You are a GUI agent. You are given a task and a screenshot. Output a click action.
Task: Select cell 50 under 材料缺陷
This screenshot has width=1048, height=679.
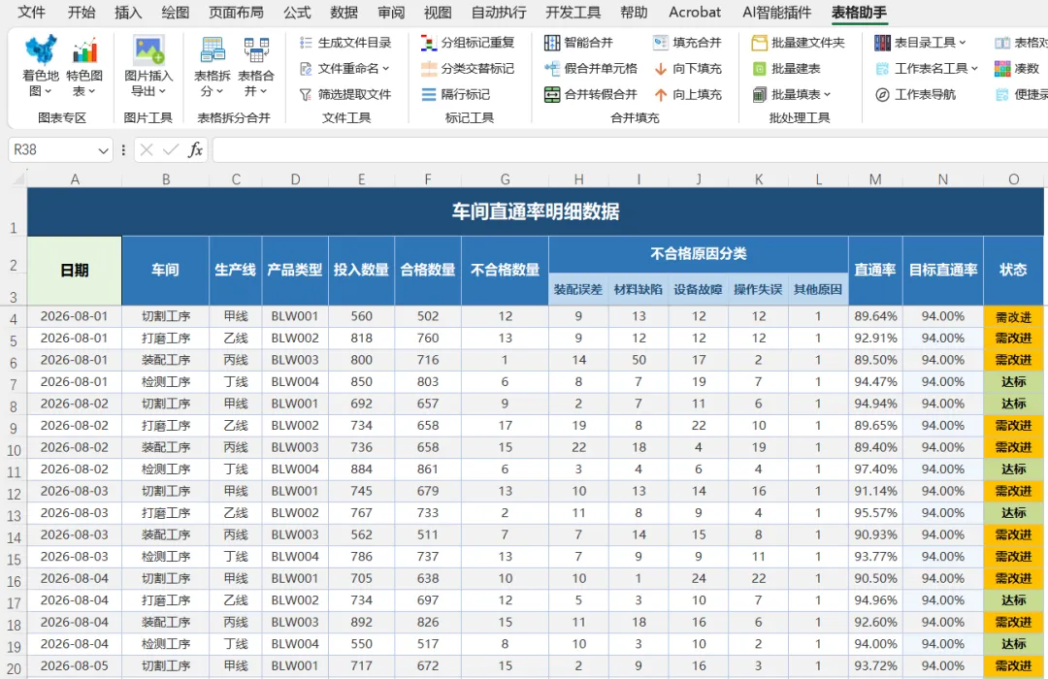point(639,360)
